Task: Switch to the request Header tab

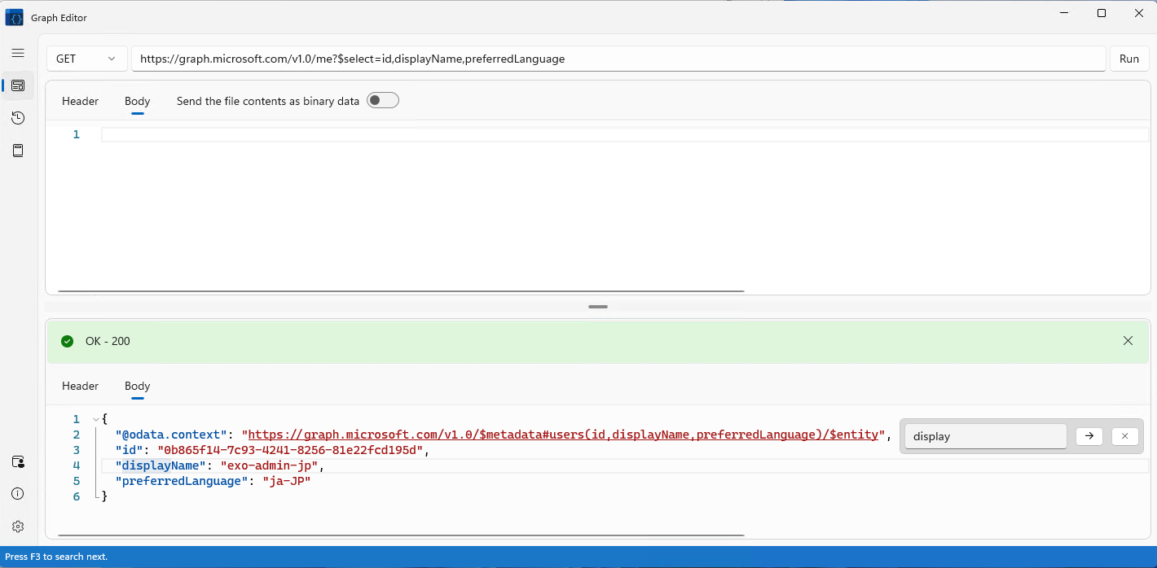Action: point(80,101)
